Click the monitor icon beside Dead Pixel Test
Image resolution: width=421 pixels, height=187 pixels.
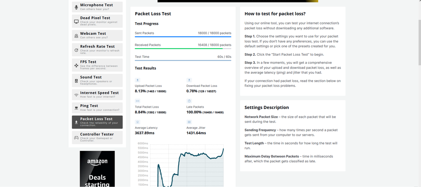pyautogui.click(x=76, y=22)
